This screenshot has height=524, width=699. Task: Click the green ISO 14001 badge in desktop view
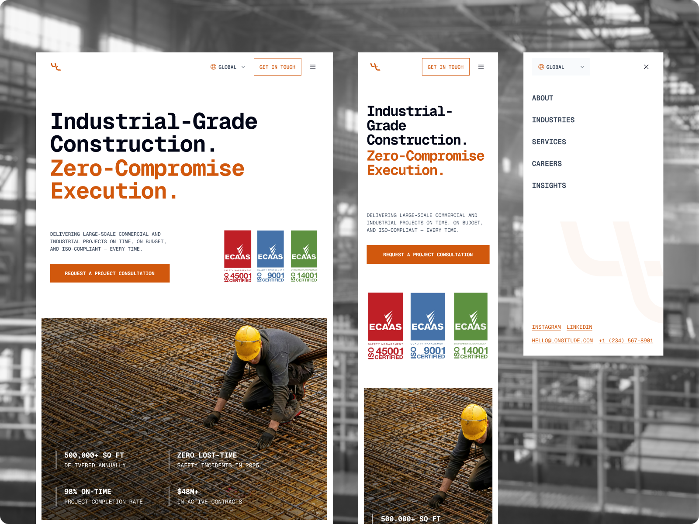coord(304,256)
